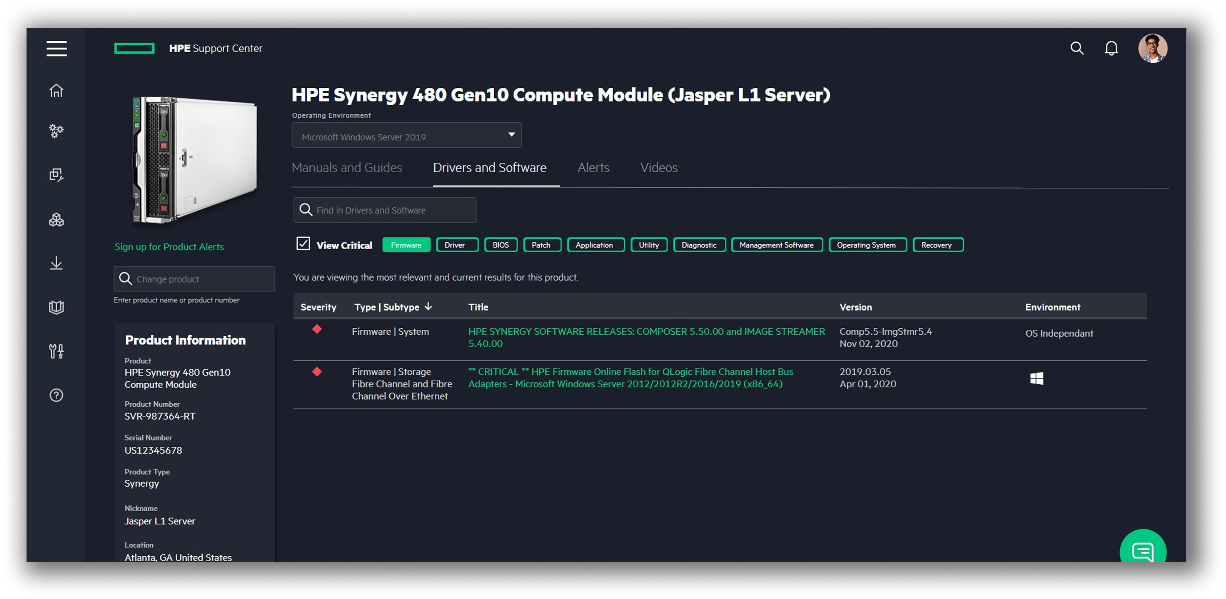
Task: Open notifications bell
Action: [x=1111, y=48]
